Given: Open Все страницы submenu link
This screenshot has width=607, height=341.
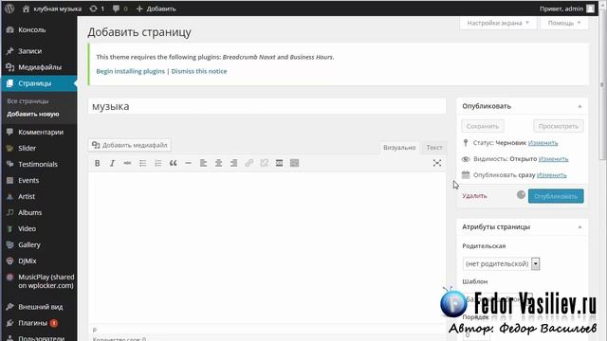Looking at the screenshot, I should coord(28,101).
